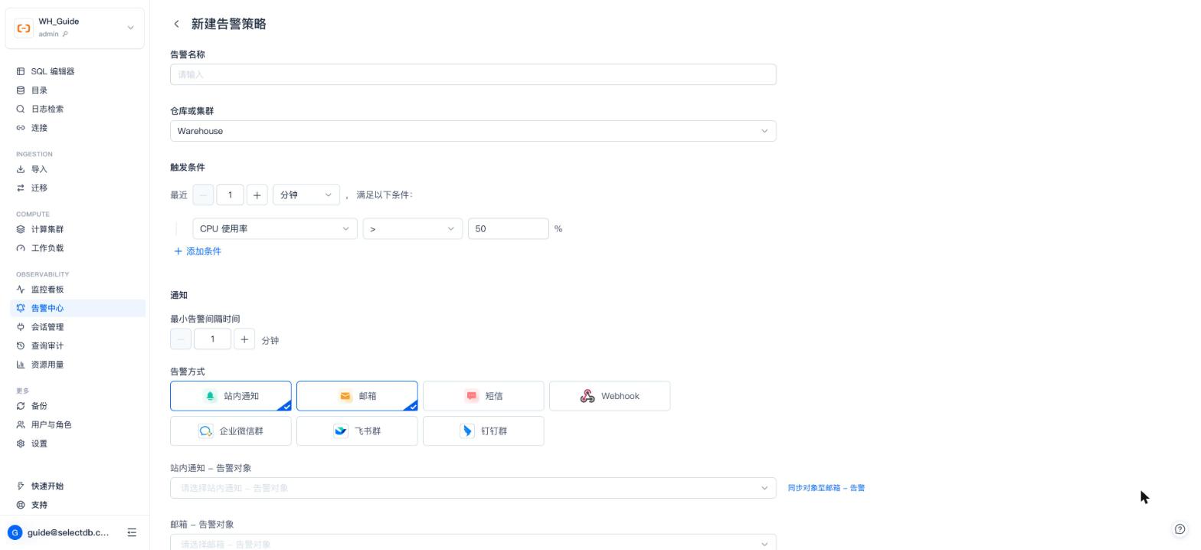
Task: Expand the 分钟 time unit dropdown
Action: click(306, 195)
